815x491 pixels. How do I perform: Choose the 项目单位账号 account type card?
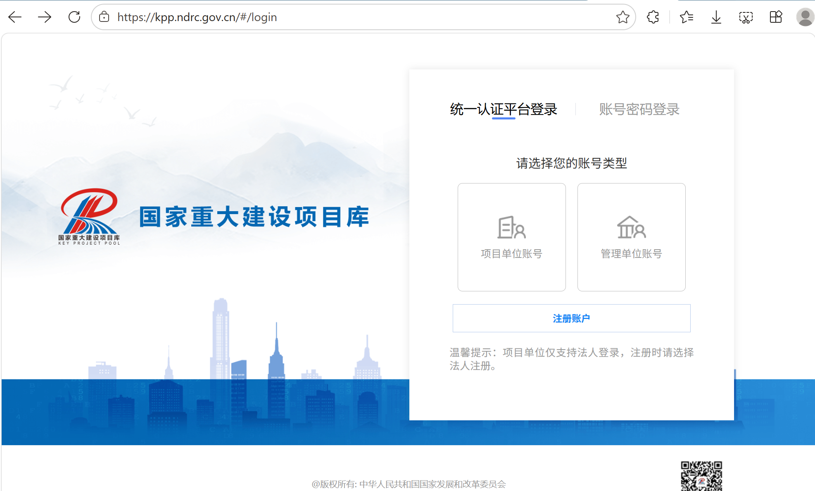point(511,237)
